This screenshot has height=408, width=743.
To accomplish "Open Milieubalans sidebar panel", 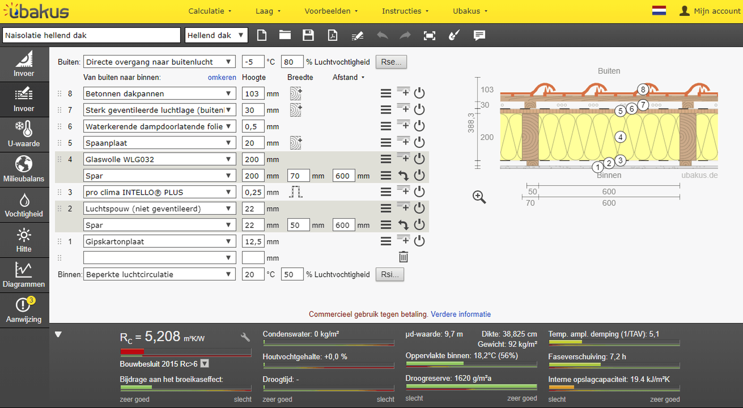I will click(24, 170).
